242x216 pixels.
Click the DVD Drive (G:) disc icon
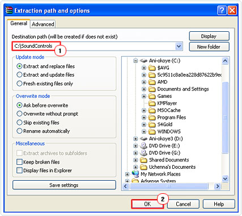point(143,153)
